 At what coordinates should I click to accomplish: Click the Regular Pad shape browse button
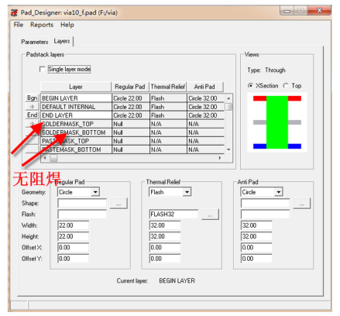point(118,204)
